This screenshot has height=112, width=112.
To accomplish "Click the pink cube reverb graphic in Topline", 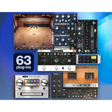I will (x=69, y=61).
